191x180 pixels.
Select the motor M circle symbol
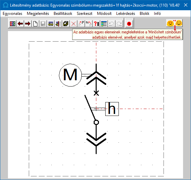click(70, 75)
